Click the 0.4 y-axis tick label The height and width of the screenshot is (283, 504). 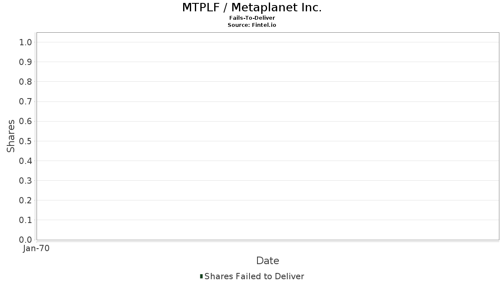click(x=26, y=161)
